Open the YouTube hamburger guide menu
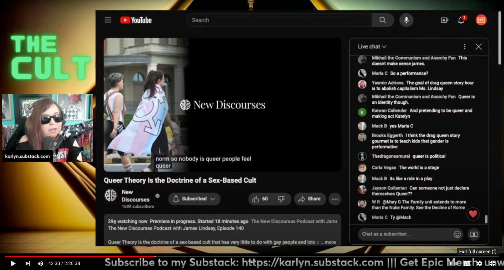Screen dimensions: 504x270 [x=108, y=20]
